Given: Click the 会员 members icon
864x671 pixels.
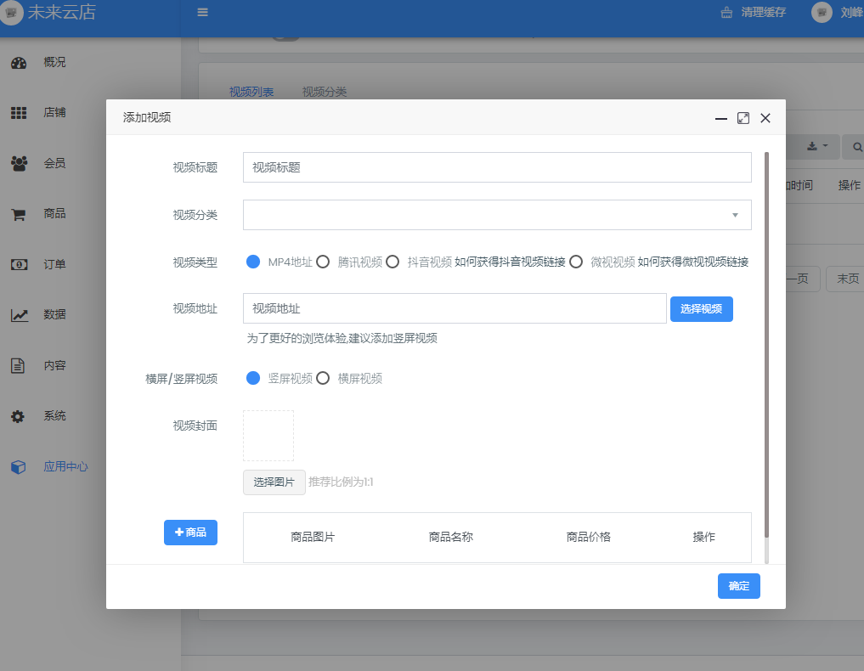Looking at the screenshot, I should point(19,163).
